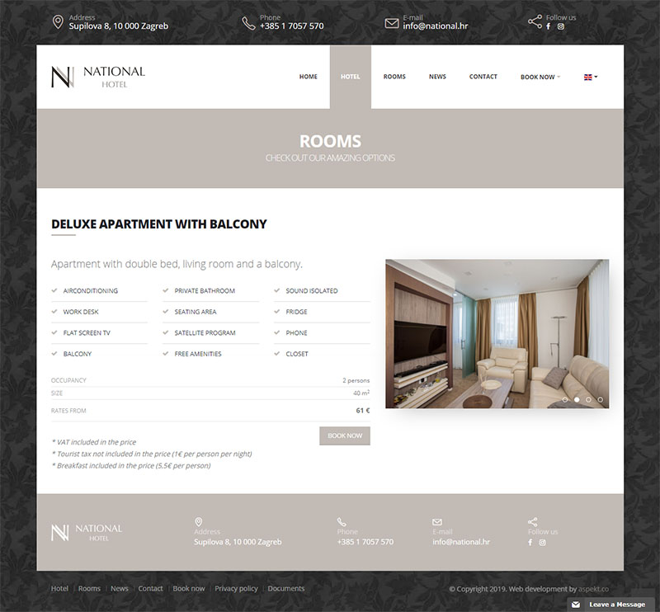Open the footer Instagram icon
The height and width of the screenshot is (612, 660).
click(x=543, y=542)
